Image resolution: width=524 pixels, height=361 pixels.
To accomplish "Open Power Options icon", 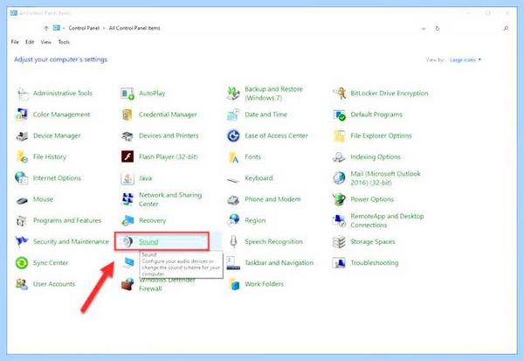I will (339, 199).
